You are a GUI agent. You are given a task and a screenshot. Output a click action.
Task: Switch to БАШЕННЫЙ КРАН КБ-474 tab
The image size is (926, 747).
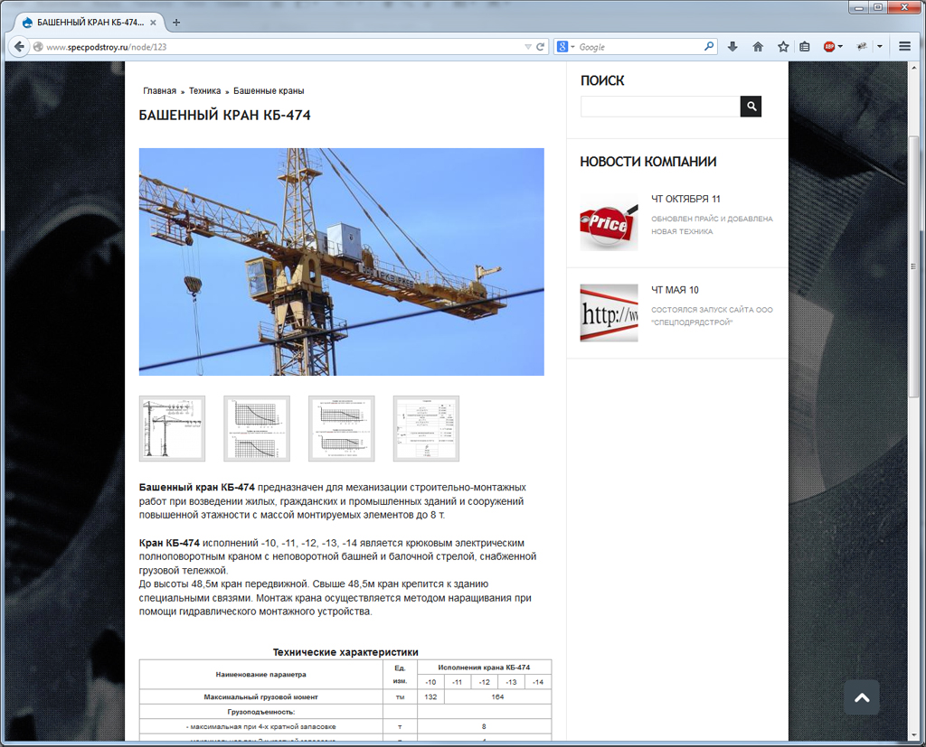tap(86, 23)
